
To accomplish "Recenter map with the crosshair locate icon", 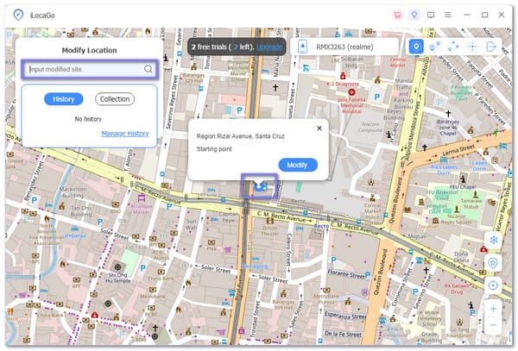I will click(493, 285).
